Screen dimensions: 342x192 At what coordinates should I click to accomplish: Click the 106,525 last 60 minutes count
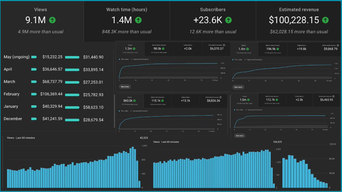coord(277,142)
